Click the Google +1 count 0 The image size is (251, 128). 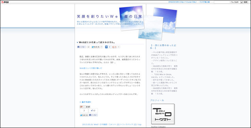[119, 47]
